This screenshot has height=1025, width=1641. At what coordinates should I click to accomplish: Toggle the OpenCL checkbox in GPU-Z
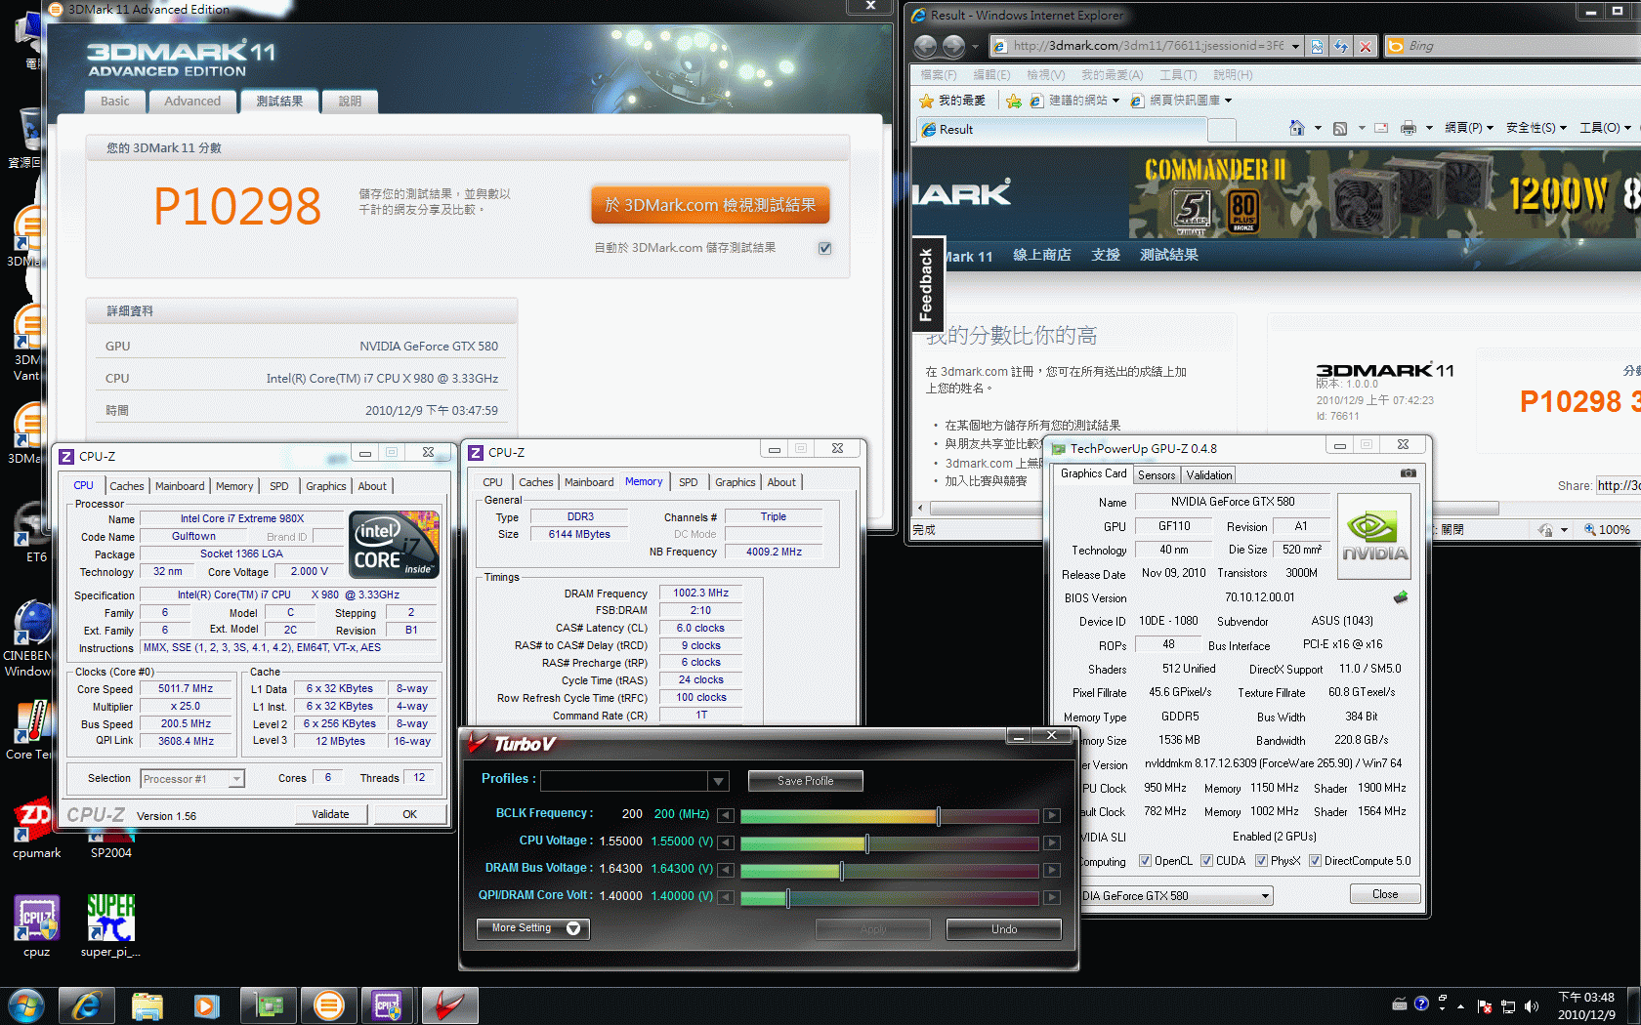(1145, 861)
